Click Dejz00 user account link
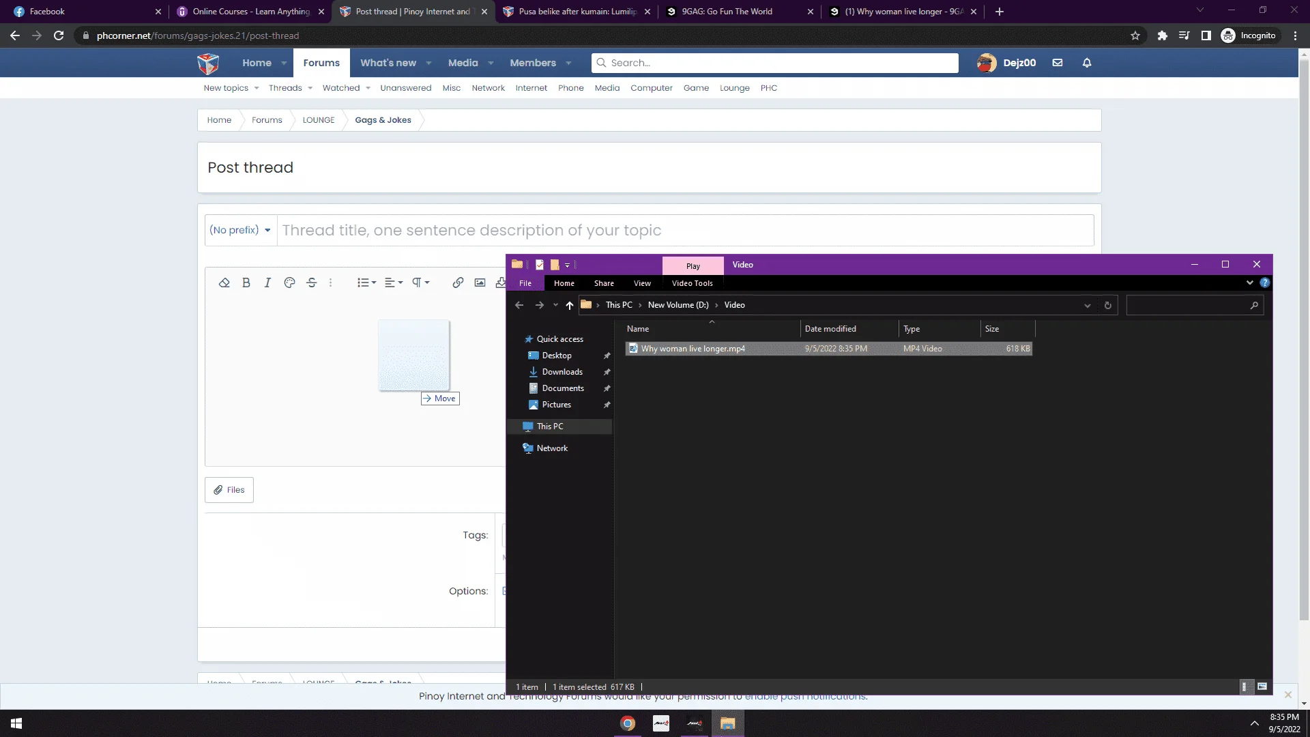The height and width of the screenshot is (737, 1310). click(x=1006, y=63)
